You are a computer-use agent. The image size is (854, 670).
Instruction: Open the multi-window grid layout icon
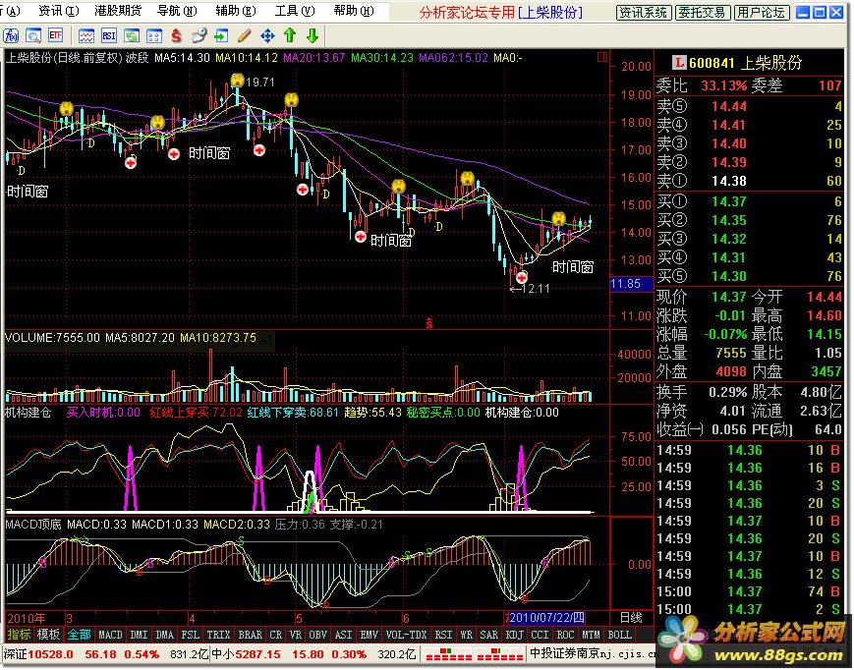(x=154, y=36)
